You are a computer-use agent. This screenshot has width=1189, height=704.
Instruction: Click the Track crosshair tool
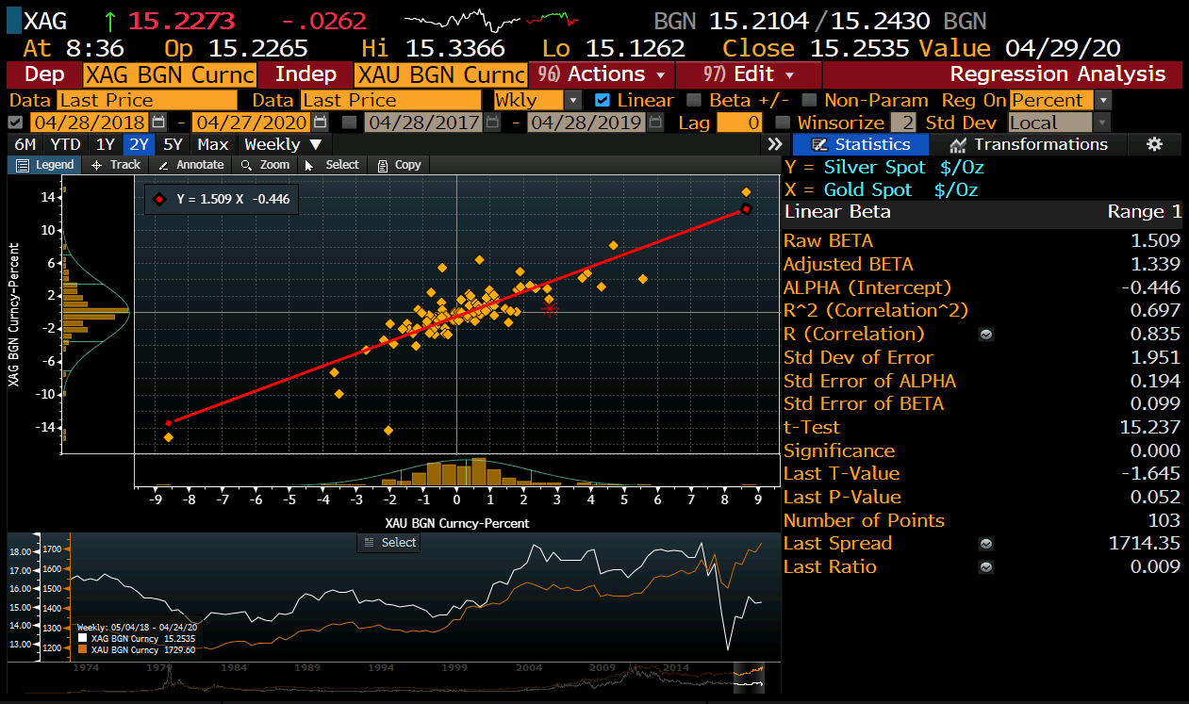pos(116,165)
